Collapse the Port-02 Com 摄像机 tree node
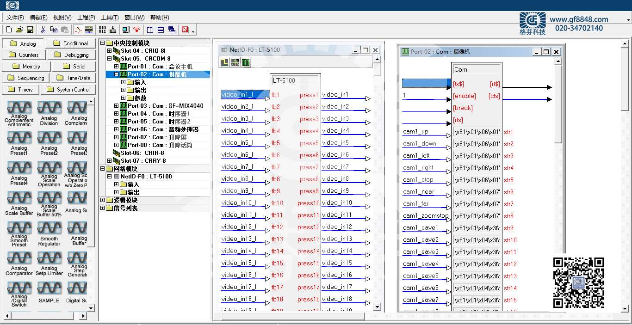632x325 pixels. coord(117,74)
